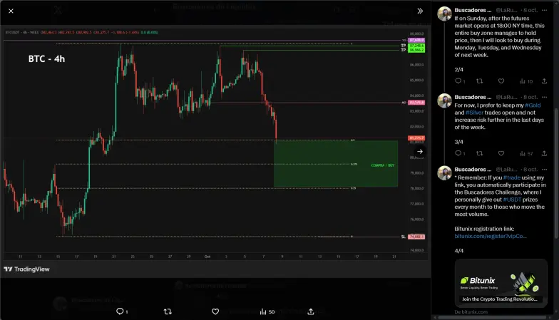Viewport: 559px width, 320px height.
Task: View the 10 views on the 2/4 post
Action: pyautogui.click(x=526, y=81)
